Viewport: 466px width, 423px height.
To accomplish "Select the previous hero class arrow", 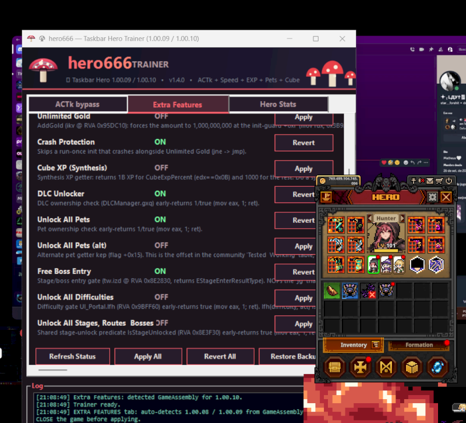I will (x=370, y=218).
